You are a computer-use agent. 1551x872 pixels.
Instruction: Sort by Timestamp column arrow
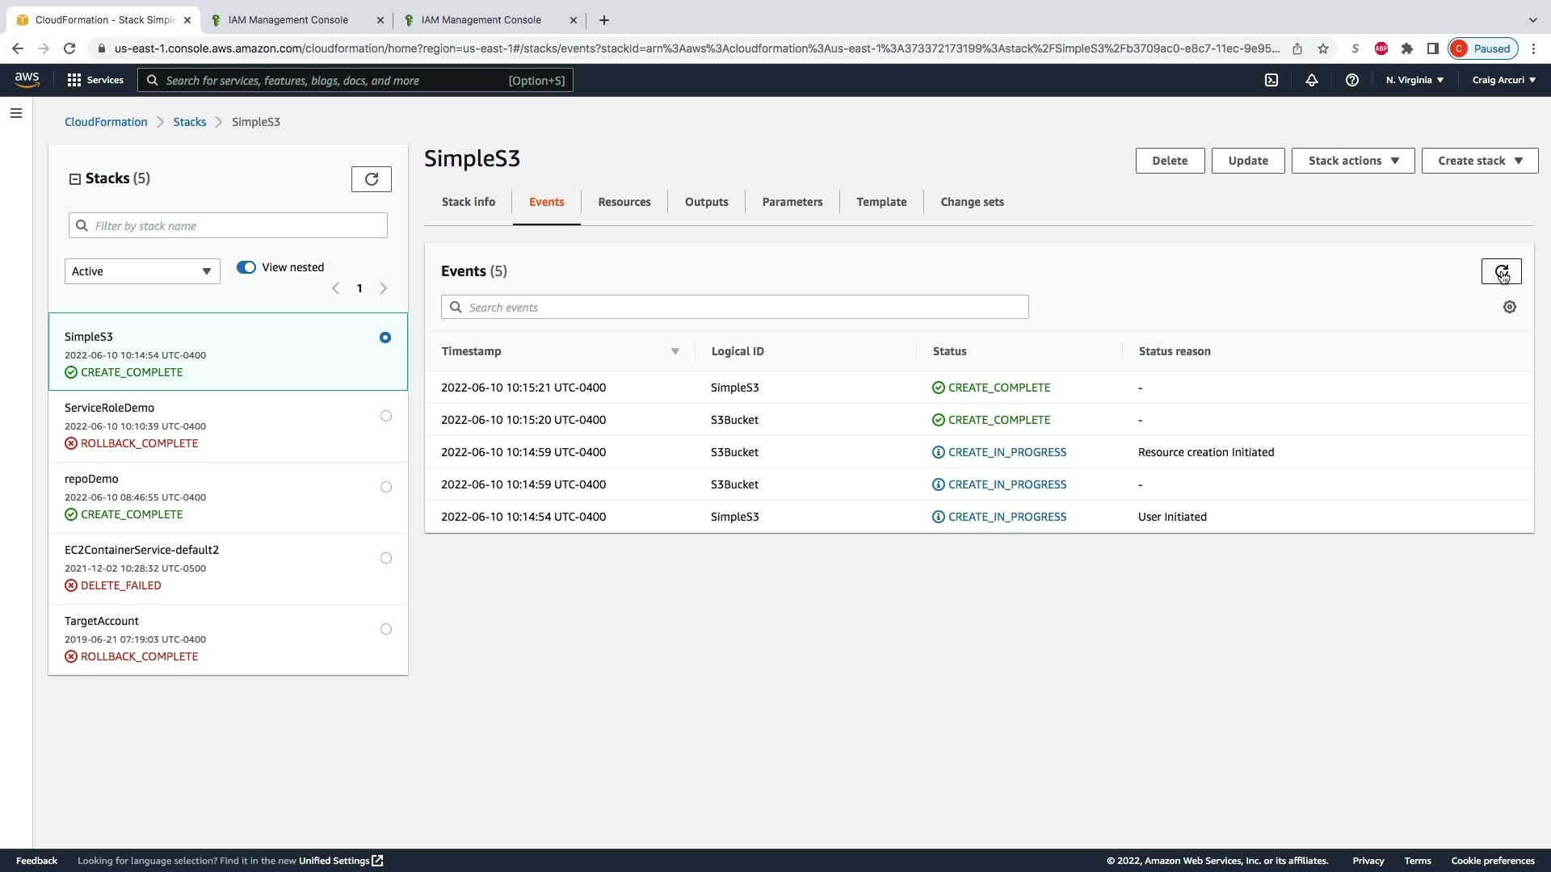point(675,351)
